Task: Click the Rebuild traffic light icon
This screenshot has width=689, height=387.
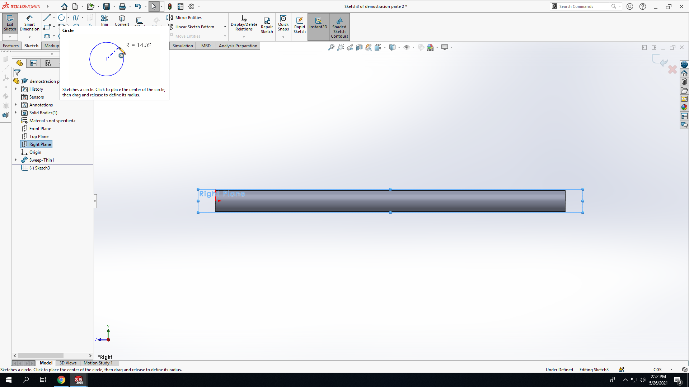Action: tap(170, 6)
